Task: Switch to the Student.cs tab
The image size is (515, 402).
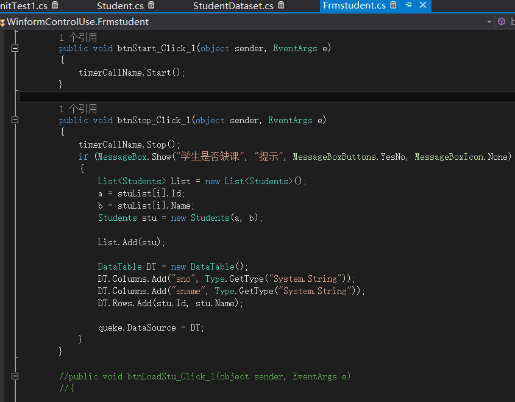Action: point(120,6)
